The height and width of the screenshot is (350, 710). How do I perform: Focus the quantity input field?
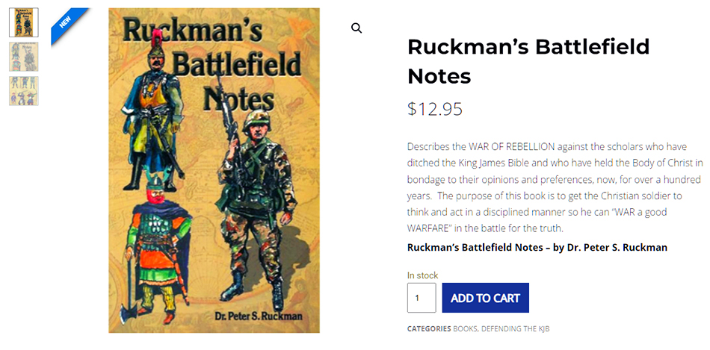click(x=422, y=298)
